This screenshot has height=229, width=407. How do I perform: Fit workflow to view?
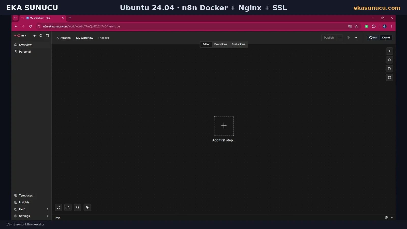pyautogui.click(x=58, y=207)
